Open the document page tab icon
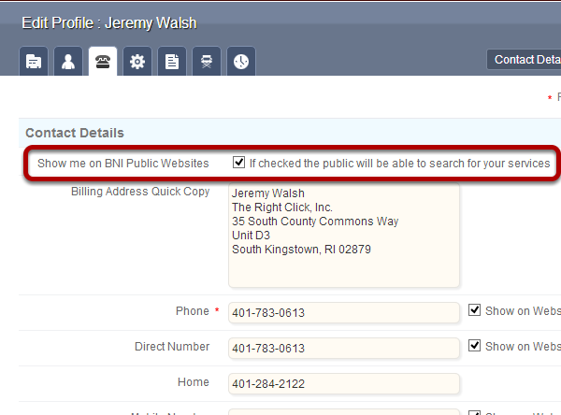The image size is (561, 415). point(172,62)
